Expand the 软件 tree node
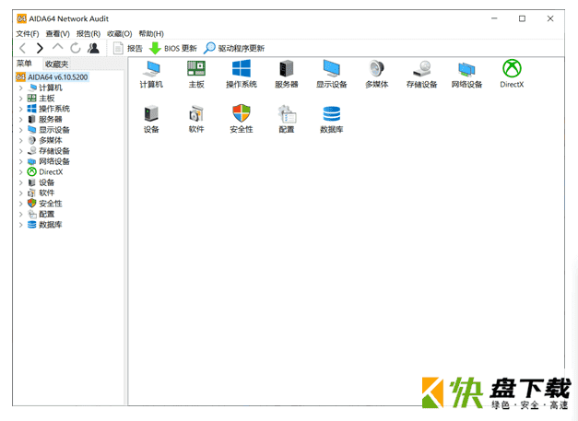This screenshot has width=578, height=421. pos(20,193)
